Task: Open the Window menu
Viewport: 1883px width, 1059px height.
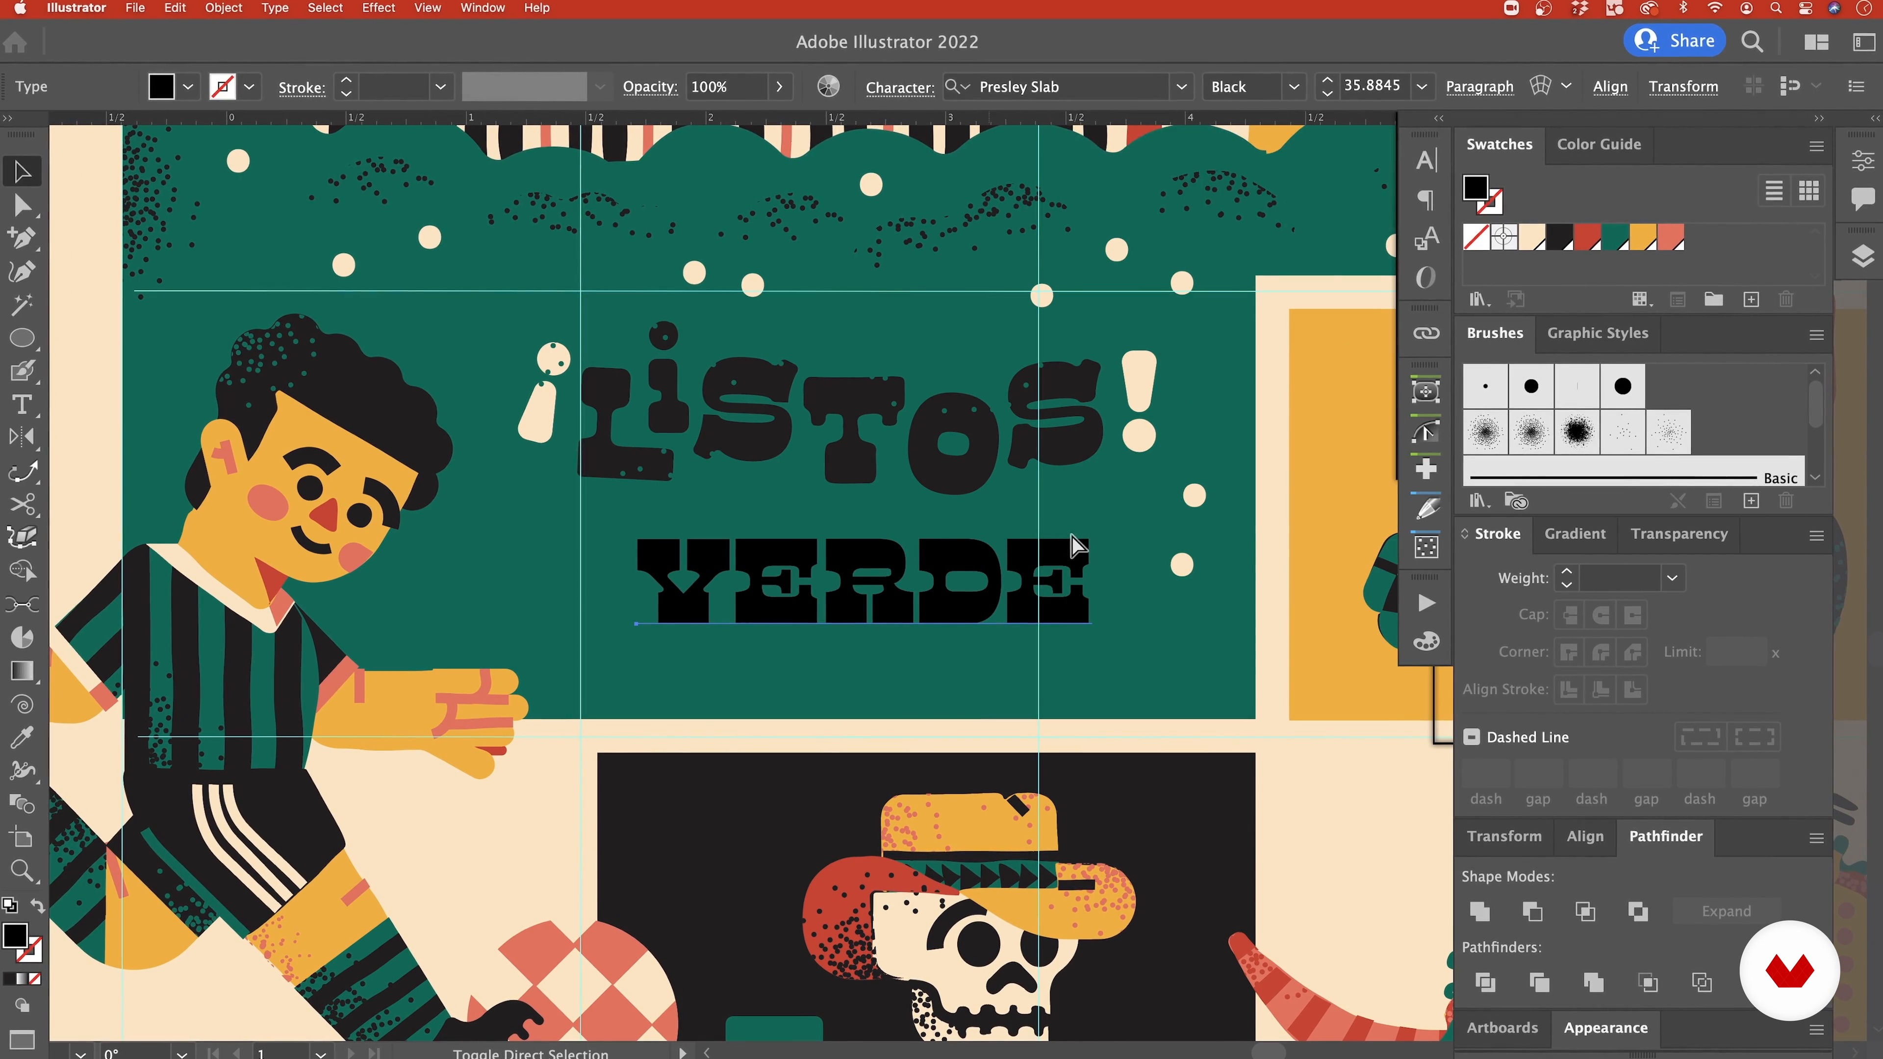Action: pyautogui.click(x=482, y=8)
